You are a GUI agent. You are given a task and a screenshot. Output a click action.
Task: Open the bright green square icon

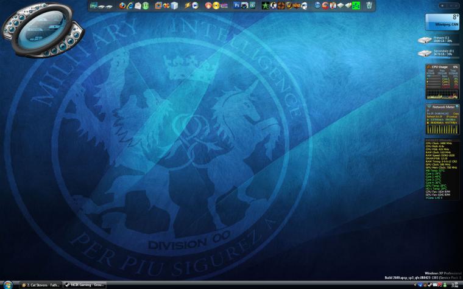pyautogui.click(x=356, y=5)
